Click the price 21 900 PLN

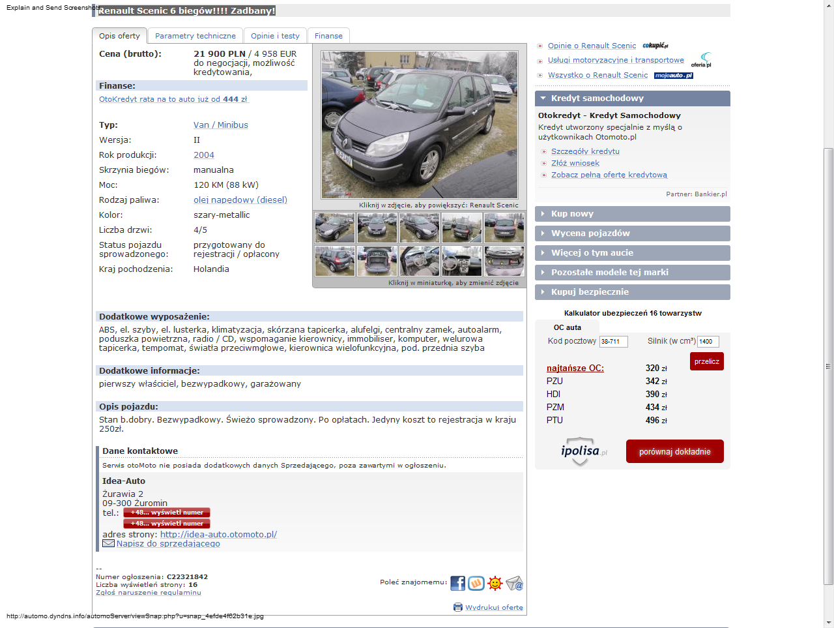[x=220, y=54]
